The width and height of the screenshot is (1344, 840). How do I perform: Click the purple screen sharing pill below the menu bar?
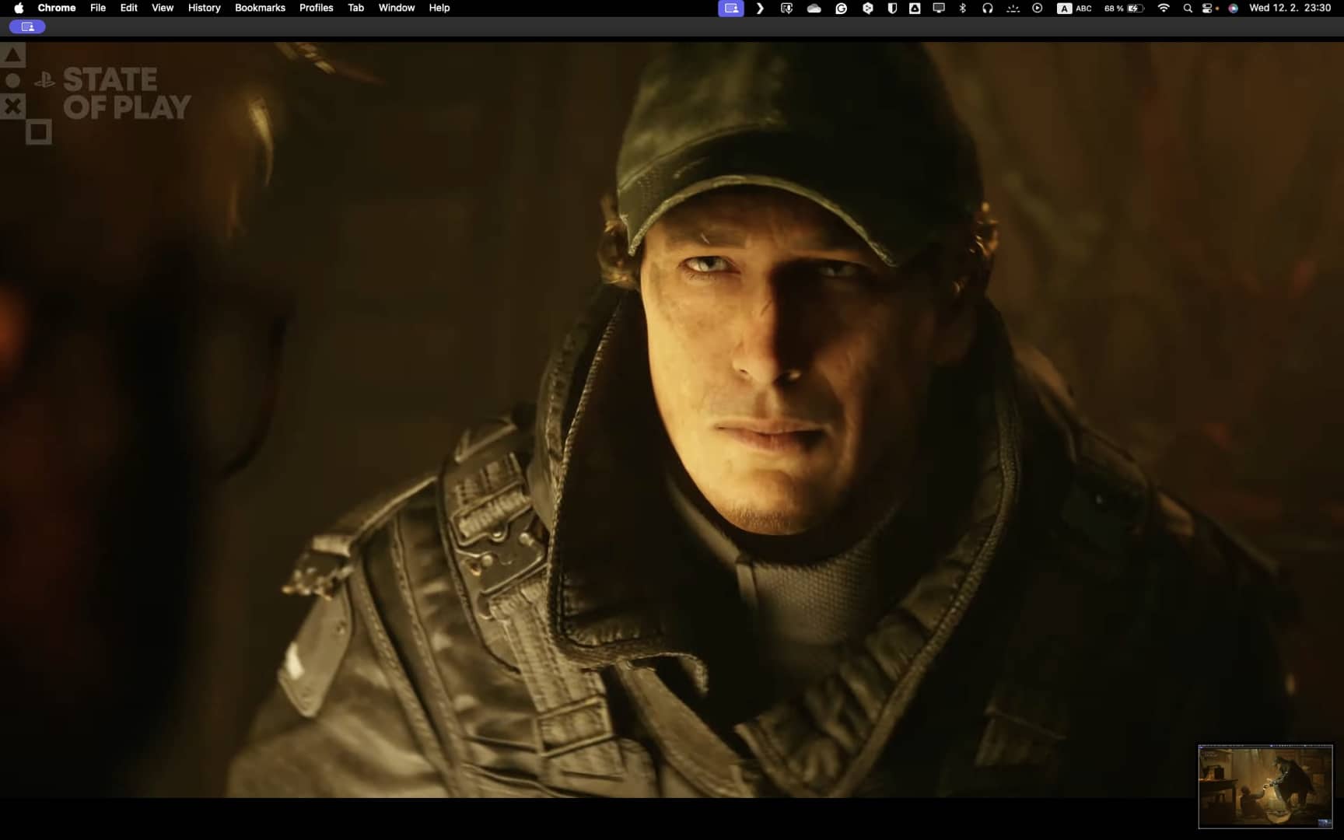tap(28, 26)
